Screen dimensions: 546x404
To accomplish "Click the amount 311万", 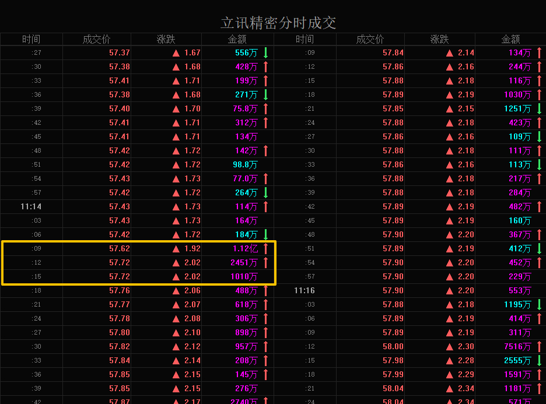I will pyautogui.click(x=520, y=332).
